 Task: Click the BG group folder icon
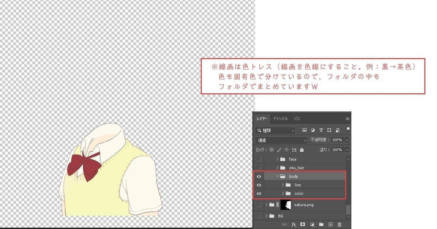(x=272, y=216)
